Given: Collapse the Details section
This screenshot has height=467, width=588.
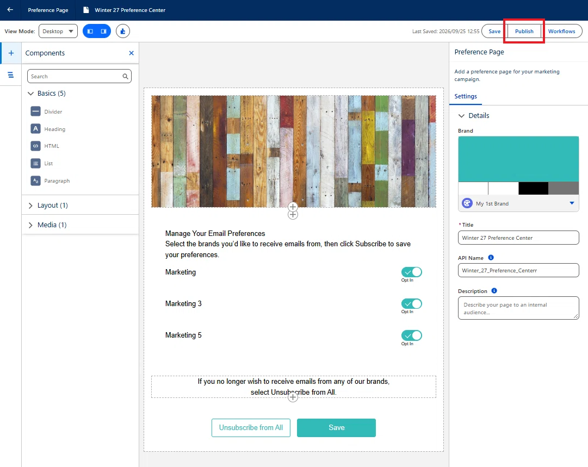Looking at the screenshot, I should click(x=461, y=116).
